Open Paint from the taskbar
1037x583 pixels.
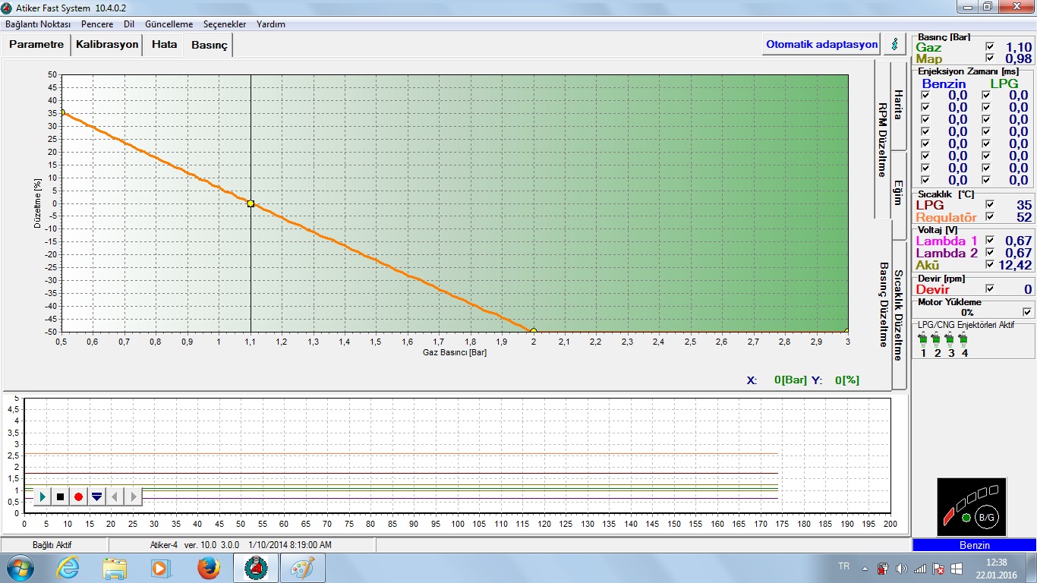coord(303,568)
